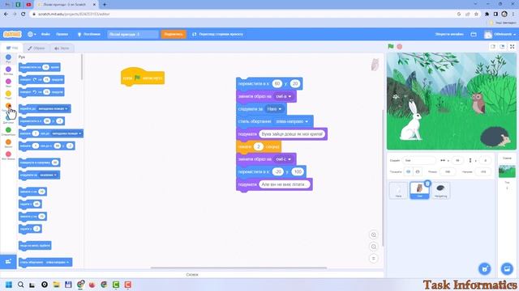
Task: Click the sprite size field
Action: [x=448, y=171]
